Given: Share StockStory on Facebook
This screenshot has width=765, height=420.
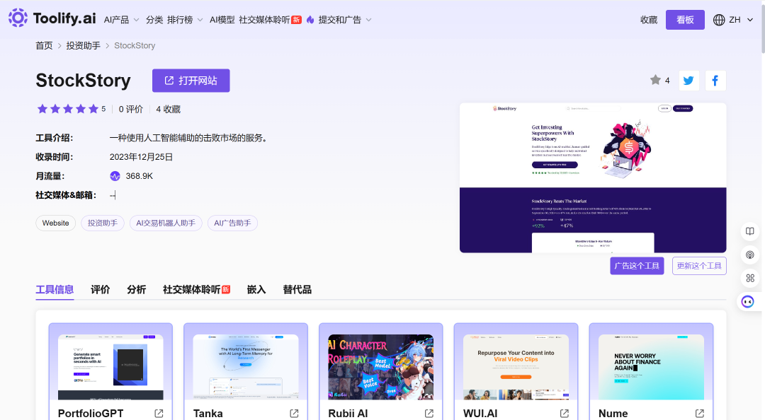Looking at the screenshot, I should pos(715,81).
